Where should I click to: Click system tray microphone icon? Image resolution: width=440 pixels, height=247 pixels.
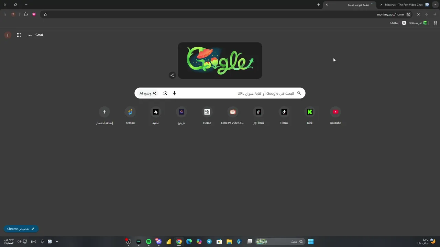pyautogui.click(x=42, y=242)
